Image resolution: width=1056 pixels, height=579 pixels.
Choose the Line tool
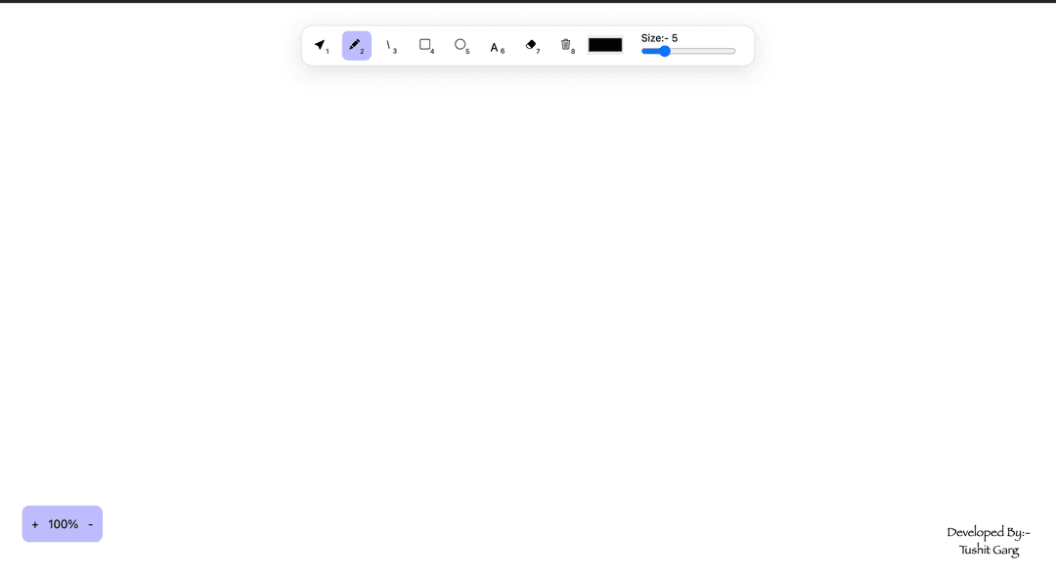pyautogui.click(x=390, y=46)
